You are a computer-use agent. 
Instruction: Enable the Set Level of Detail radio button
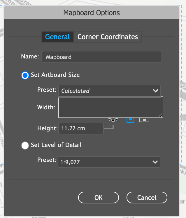(x=25, y=145)
